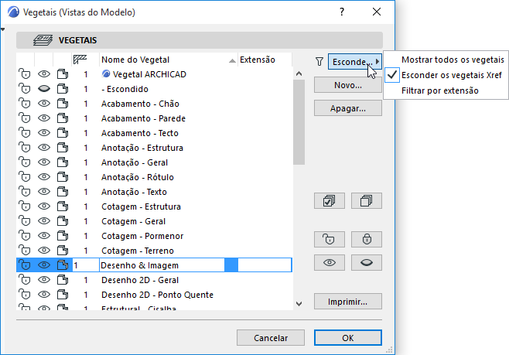Screen dimensions: 509x355
Task: Select 'Mostrar todos os vegetais' menu item
Action: (x=453, y=60)
